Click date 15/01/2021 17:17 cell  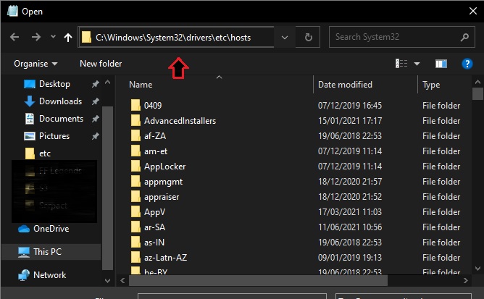pos(350,121)
